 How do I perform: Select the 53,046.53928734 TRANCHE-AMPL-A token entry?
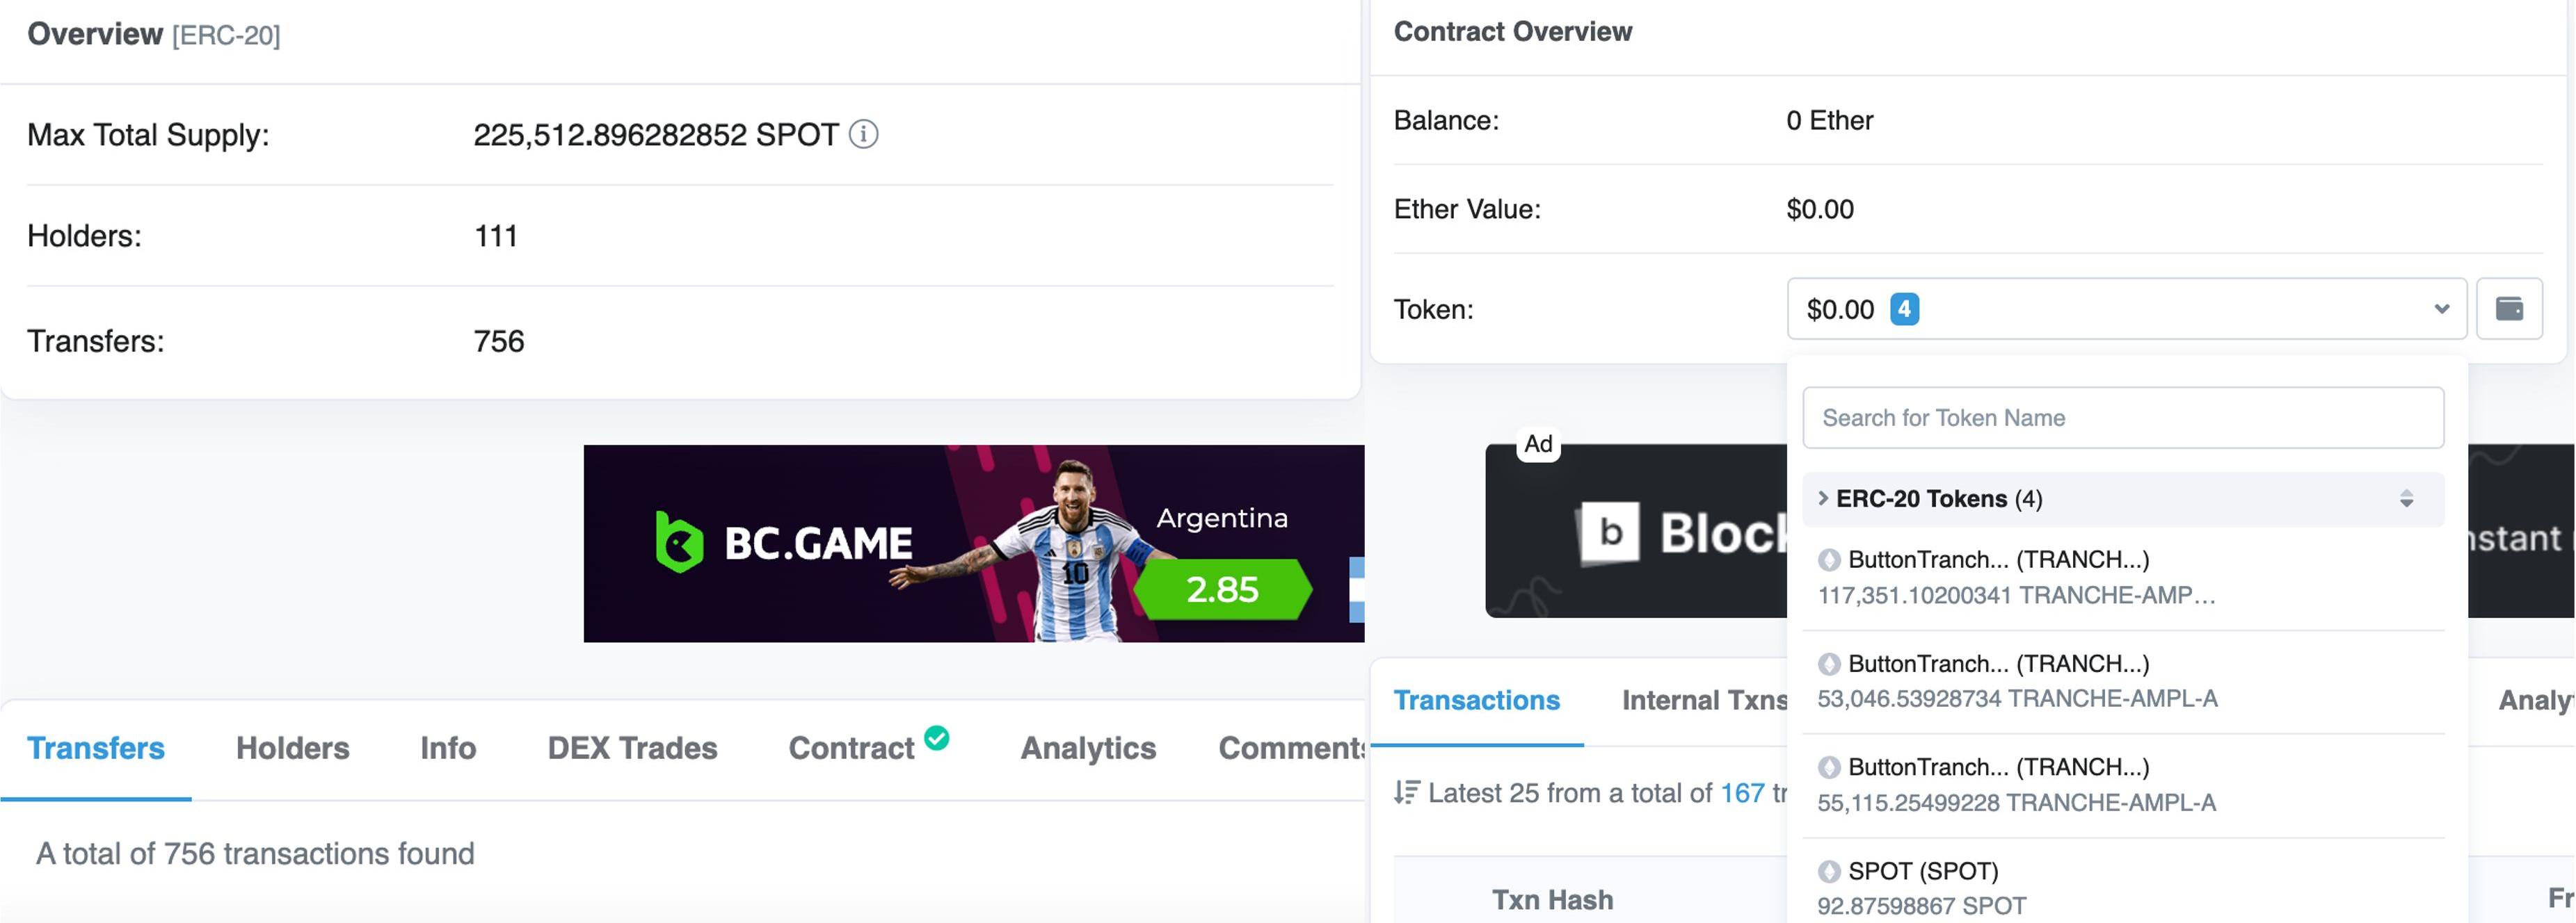pos(2016,681)
